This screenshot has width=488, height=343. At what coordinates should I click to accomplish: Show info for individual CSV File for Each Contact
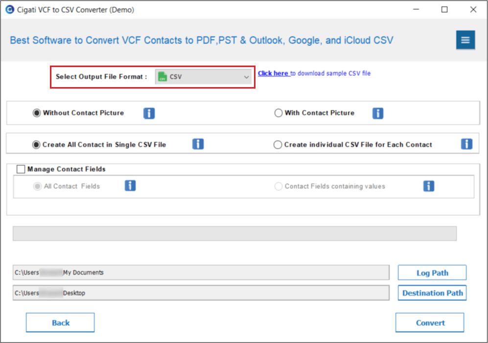pos(466,144)
